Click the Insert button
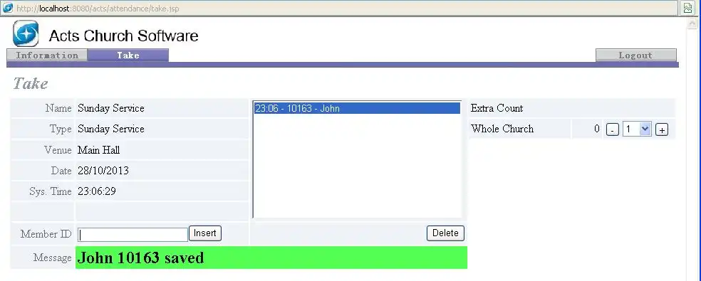This screenshot has height=281, width=701. 204,233
